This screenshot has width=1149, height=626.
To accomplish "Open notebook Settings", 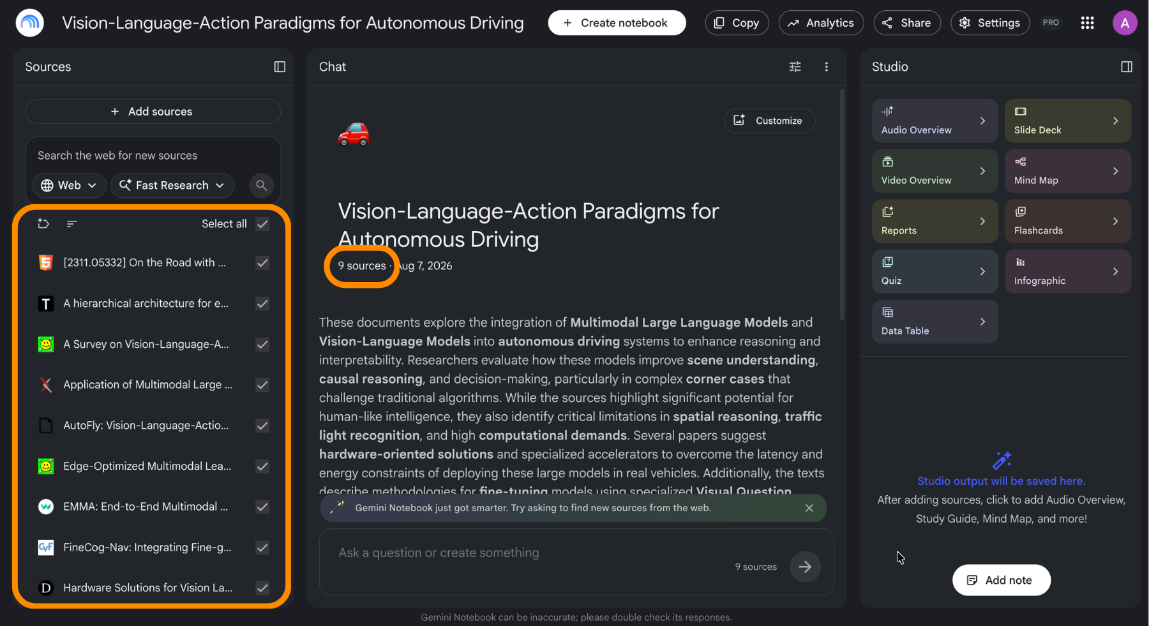I will [x=990, y=23].
